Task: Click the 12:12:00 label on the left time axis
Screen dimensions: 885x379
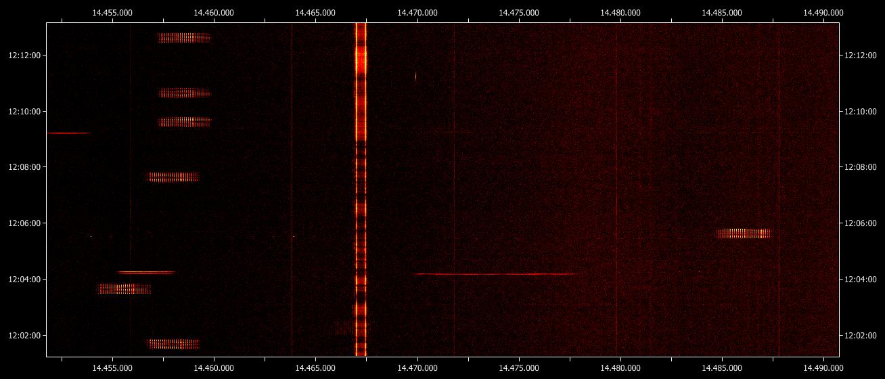Action: [24, 55]
